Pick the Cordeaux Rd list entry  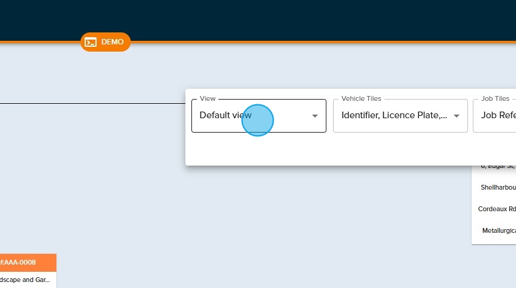click(x=497, y=209)
